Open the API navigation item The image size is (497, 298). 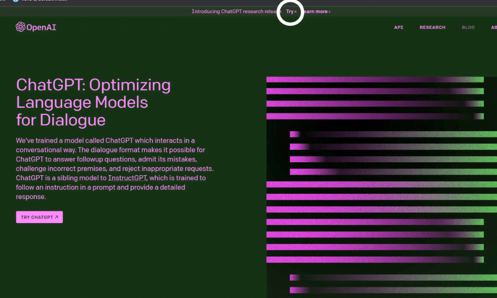399,27
